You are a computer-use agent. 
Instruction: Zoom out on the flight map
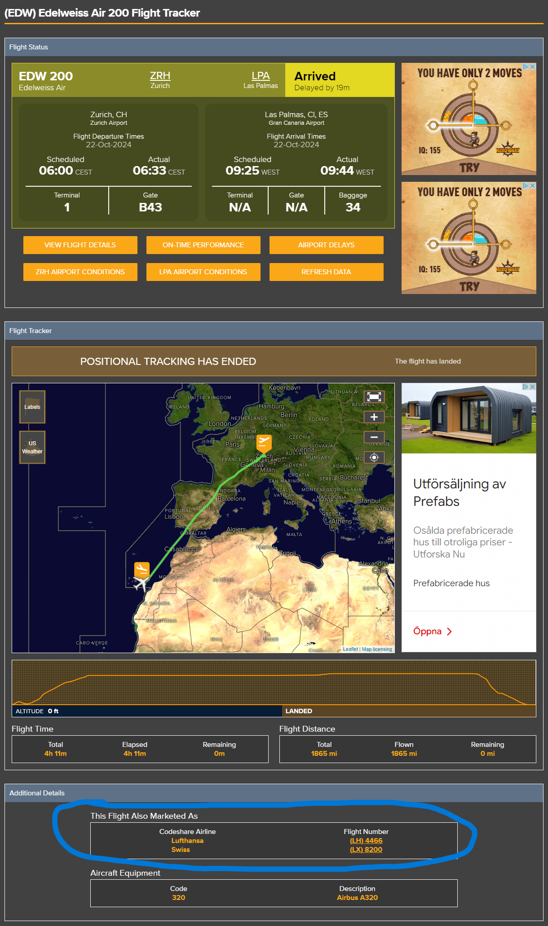tap(374, 437)
